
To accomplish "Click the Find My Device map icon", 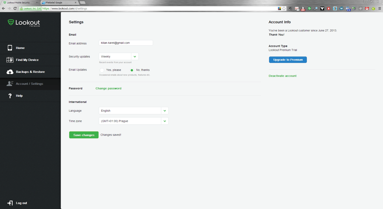I will point(10,60).
